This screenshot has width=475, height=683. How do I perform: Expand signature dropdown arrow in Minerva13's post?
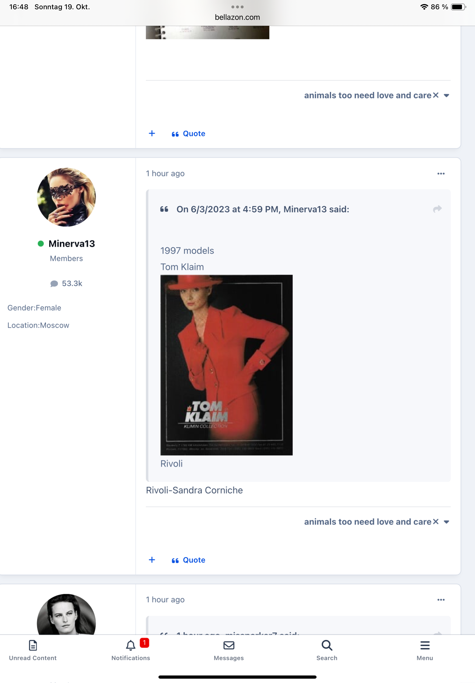point(446,522)
